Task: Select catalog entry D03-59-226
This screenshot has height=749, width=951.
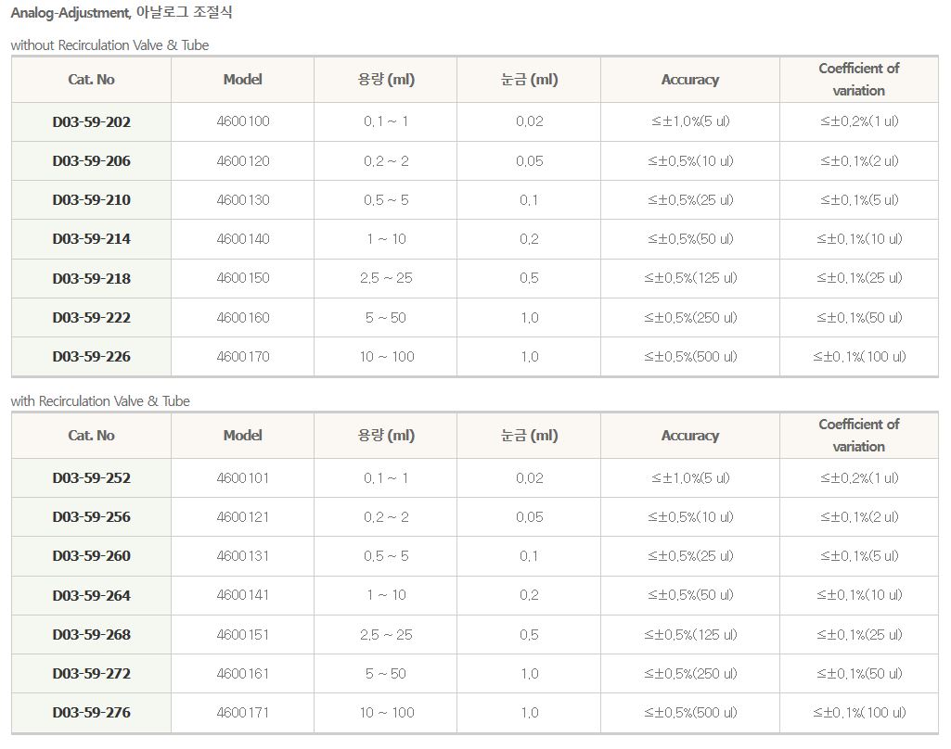Action: (x=91, y=357)
